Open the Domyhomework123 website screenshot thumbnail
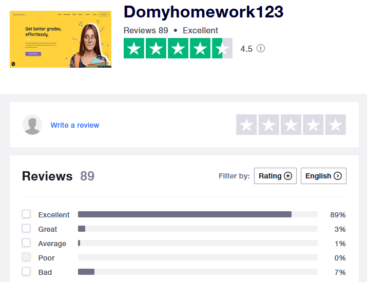Image resolution: width=367 pixels, height=282 pixels. click(61, 39)
